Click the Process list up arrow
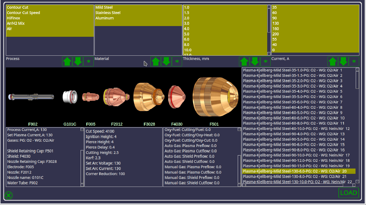Image resolution: width=366 pixels, height=205 pixels. tap(67, 62)
